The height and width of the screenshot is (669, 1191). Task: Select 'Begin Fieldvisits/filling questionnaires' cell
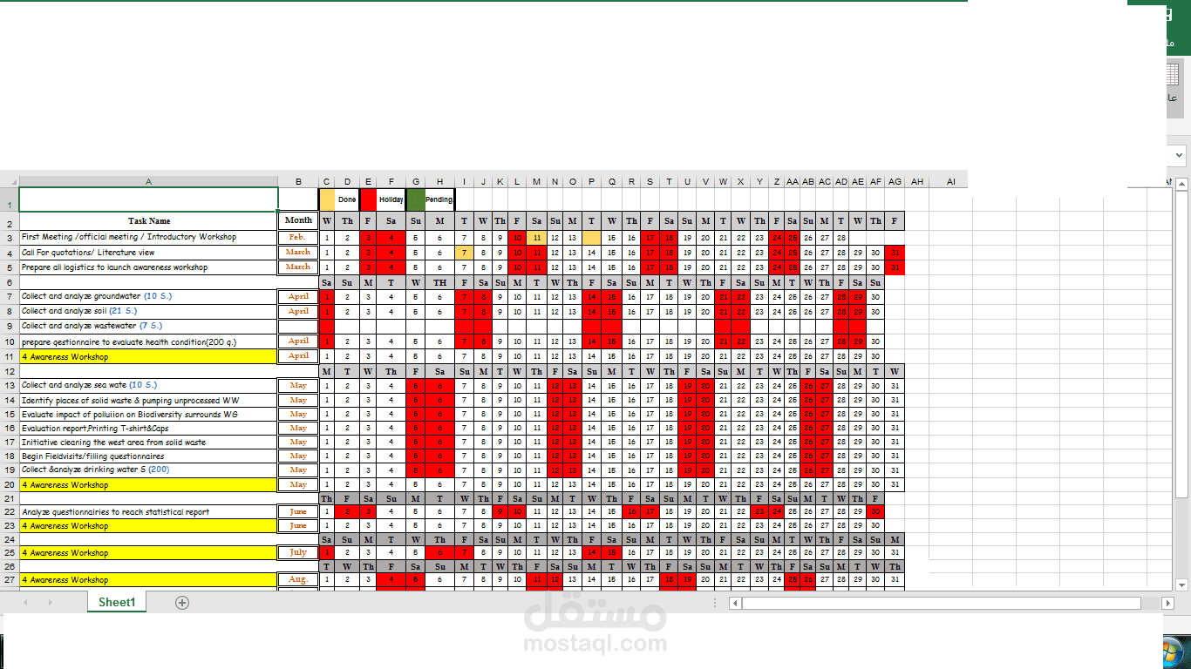point(148,456)
